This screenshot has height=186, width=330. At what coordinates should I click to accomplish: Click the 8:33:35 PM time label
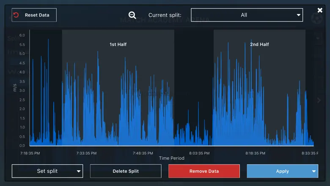[312, 153]
